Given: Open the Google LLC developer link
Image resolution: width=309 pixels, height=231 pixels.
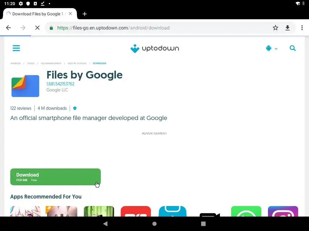Looking at the screenshot, I should (57, 90).
